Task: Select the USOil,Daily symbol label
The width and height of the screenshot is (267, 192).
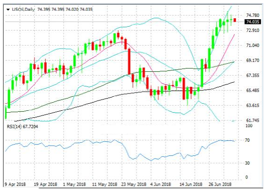Action: pos(23,9)
